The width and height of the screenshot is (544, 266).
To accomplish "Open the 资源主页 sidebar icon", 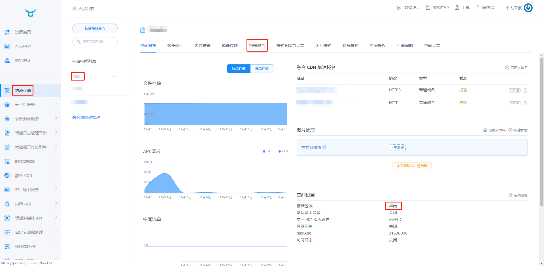I will point(7,32).
